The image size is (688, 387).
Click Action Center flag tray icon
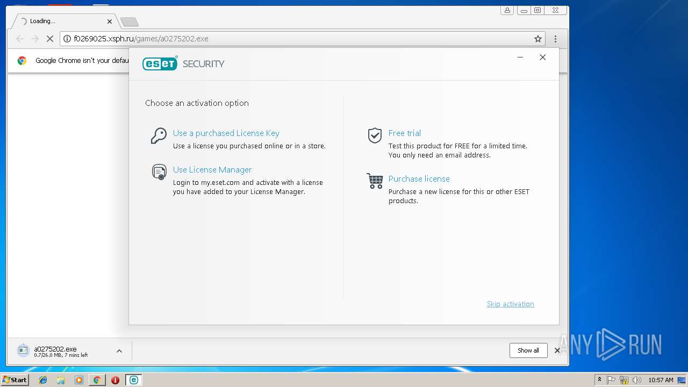(x=611, y=380)
